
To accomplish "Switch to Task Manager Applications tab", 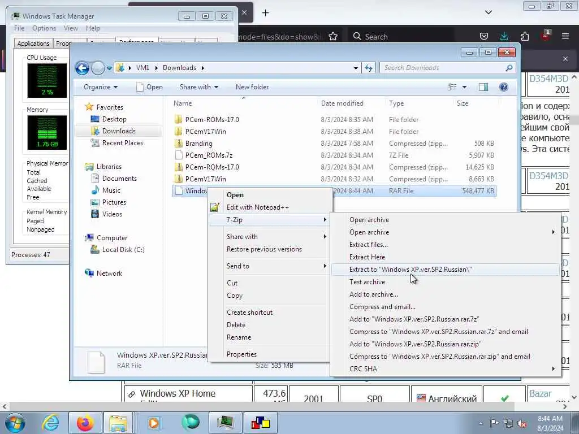I will point(33,44).
